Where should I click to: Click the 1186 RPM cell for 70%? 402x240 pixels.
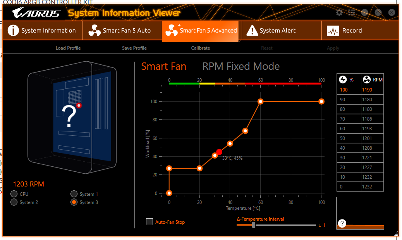point(372,119)
